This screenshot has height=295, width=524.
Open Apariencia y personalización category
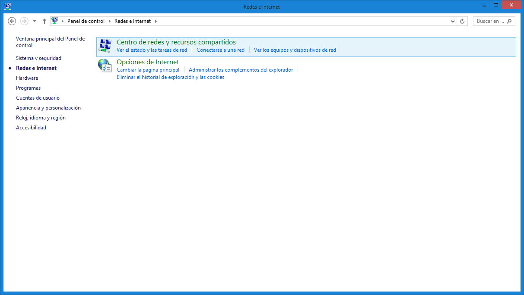[48, 108]
